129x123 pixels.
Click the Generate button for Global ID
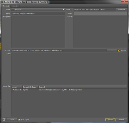pos(121,9)
